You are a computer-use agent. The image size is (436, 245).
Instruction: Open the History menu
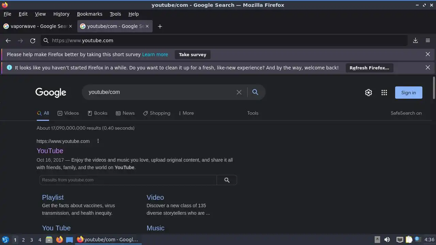[x=61, y=14]
